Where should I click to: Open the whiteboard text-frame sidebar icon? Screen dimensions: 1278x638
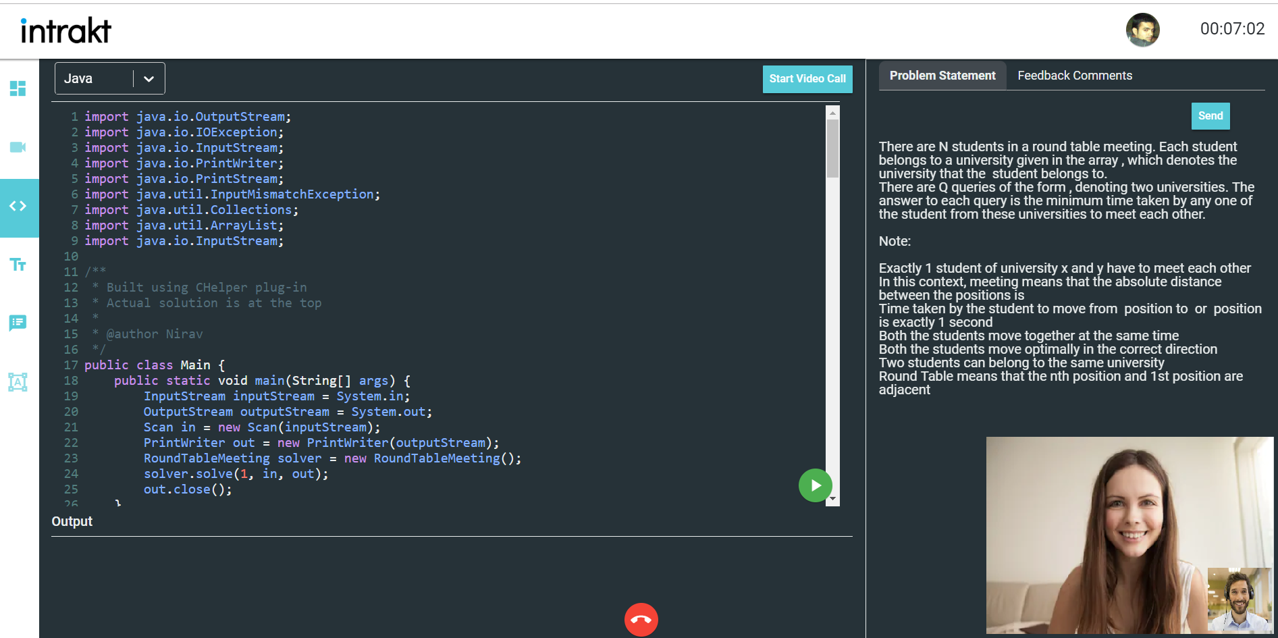coord(18,382)
